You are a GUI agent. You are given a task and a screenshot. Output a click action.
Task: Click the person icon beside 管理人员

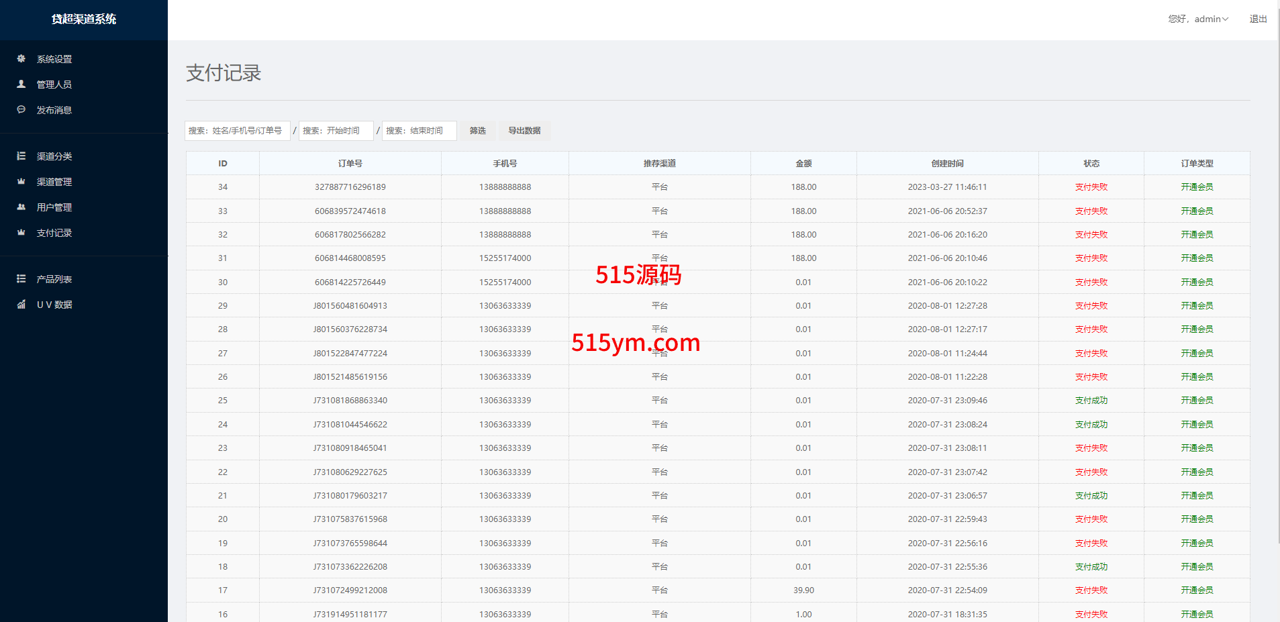pos(21,85)
